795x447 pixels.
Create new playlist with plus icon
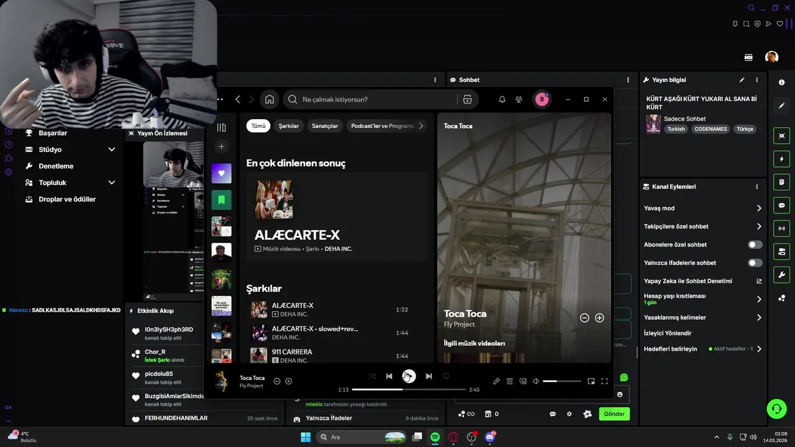[221, 147]
